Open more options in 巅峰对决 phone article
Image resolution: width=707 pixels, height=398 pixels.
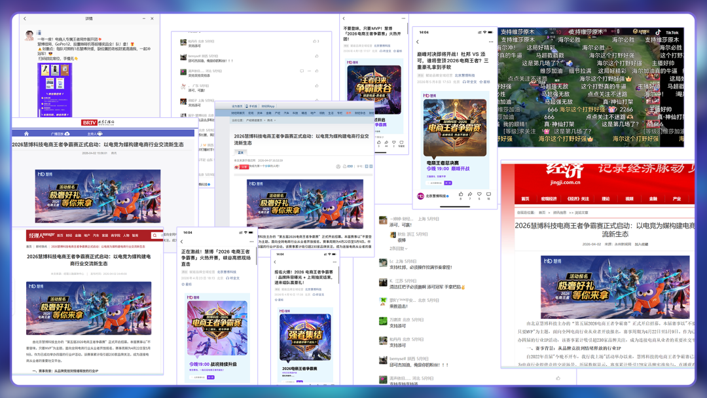pyautogui.click(x=490, y=42)
